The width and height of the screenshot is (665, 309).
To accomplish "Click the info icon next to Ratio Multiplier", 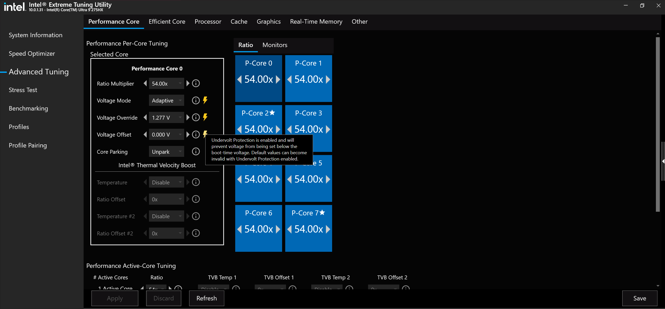I will (x=196, y=83).
